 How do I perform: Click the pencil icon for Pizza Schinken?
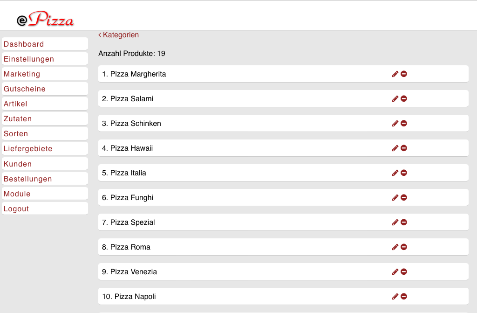point(395,123)
